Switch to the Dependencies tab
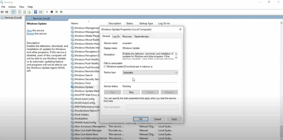 click(x=141, y=37)
